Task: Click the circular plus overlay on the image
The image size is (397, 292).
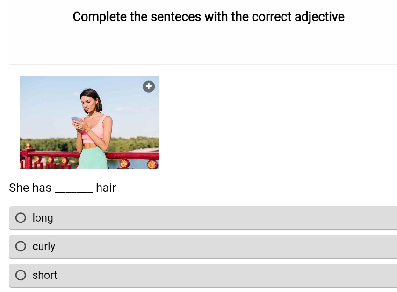Action: pyautogui.click(x=149, y=86)
